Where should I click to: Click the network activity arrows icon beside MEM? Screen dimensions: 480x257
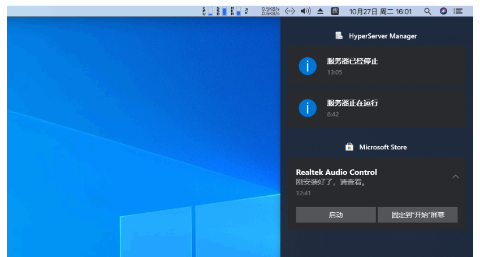point(247,11)
